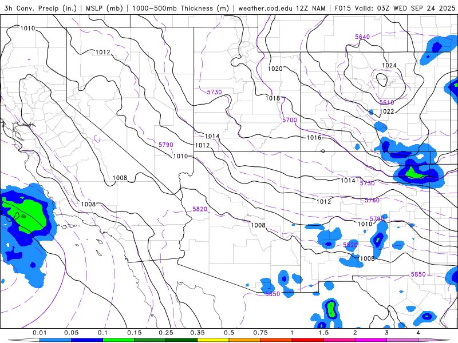Image resolution: width=458 pixels, height=343 pixels.
Task: Click the 1020 pressure contour label
Action: pyautogui.click(x=275, y=69)
